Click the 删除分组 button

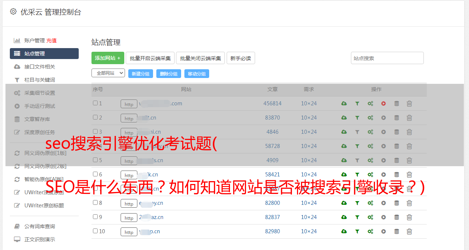coord(169,74)
